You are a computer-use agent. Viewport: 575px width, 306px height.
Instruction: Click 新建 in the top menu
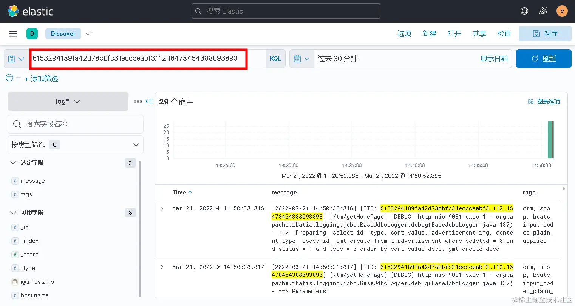pos(429,34)
